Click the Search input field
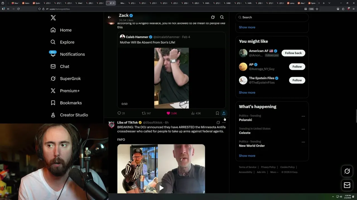The height and width of the screenshot is (200, 357). click(x=272, y=17)
